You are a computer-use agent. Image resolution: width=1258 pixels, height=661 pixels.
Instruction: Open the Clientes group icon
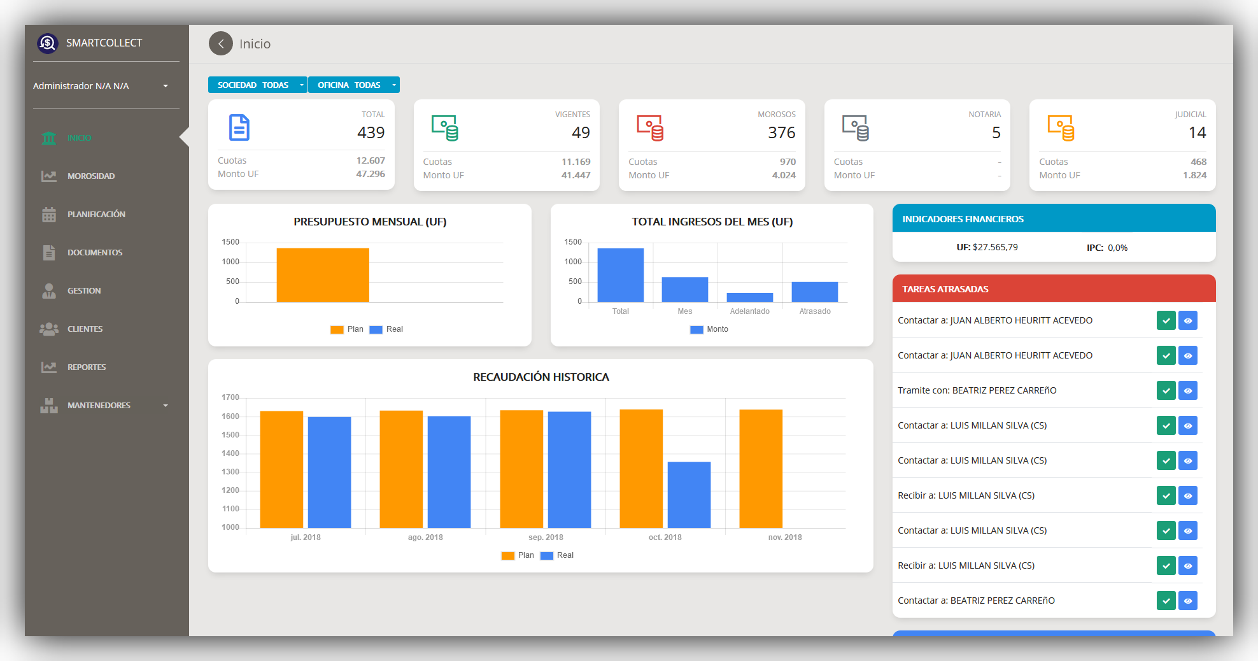49,329
